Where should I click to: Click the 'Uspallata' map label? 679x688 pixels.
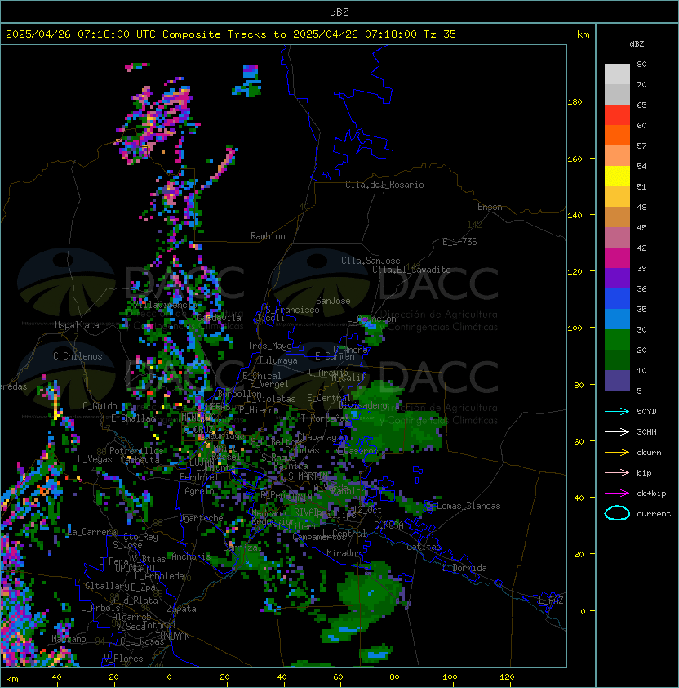pos(77,325)
